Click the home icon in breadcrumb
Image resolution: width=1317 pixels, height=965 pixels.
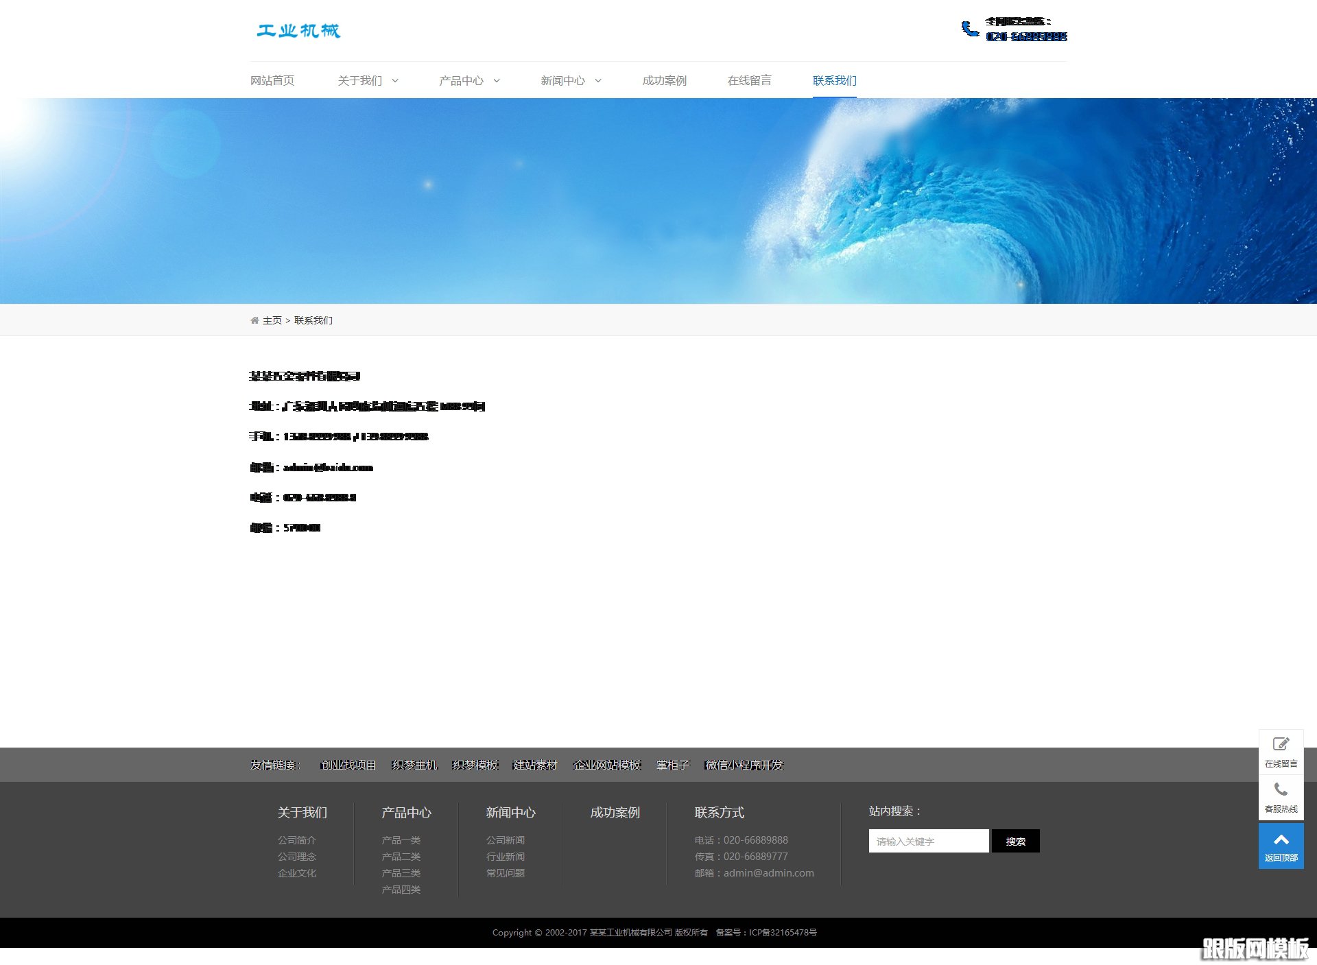coord(254,320)
